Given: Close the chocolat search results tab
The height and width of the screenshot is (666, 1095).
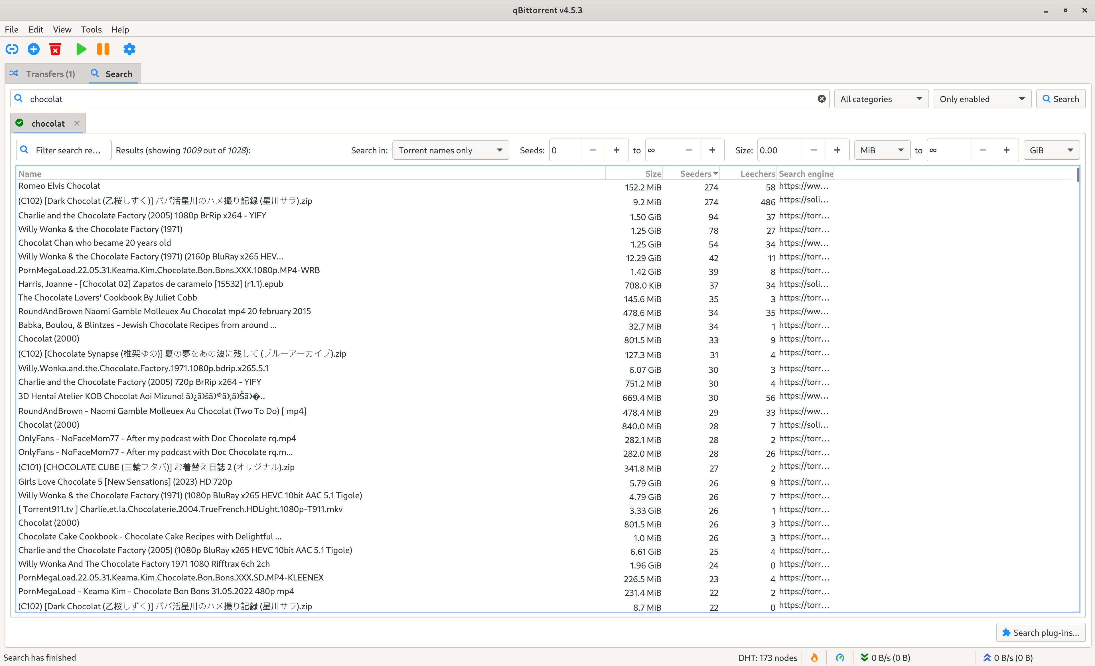Looking at the screenshot, I should (x=77, y=123).
